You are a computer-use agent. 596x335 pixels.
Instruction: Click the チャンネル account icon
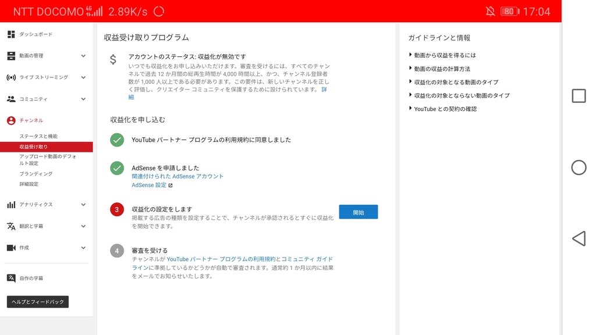11,120
